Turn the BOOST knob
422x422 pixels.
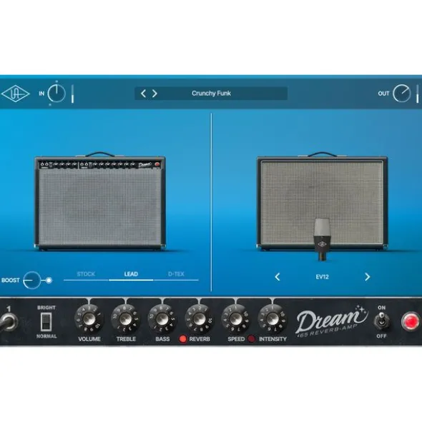31,280
